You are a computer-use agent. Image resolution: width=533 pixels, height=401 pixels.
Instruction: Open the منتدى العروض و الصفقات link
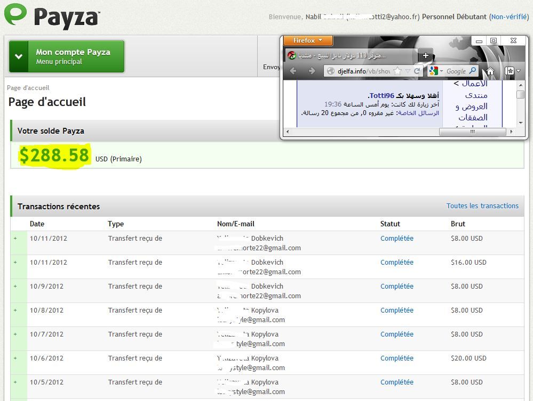tap(472, 106)
